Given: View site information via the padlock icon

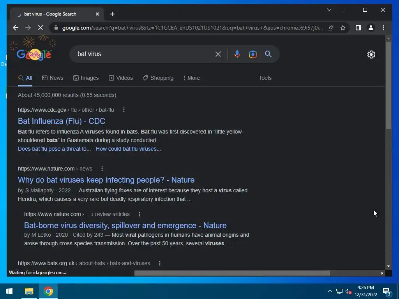Looking at the screenshot, I should pyautogui.click(x=56, y=28).
